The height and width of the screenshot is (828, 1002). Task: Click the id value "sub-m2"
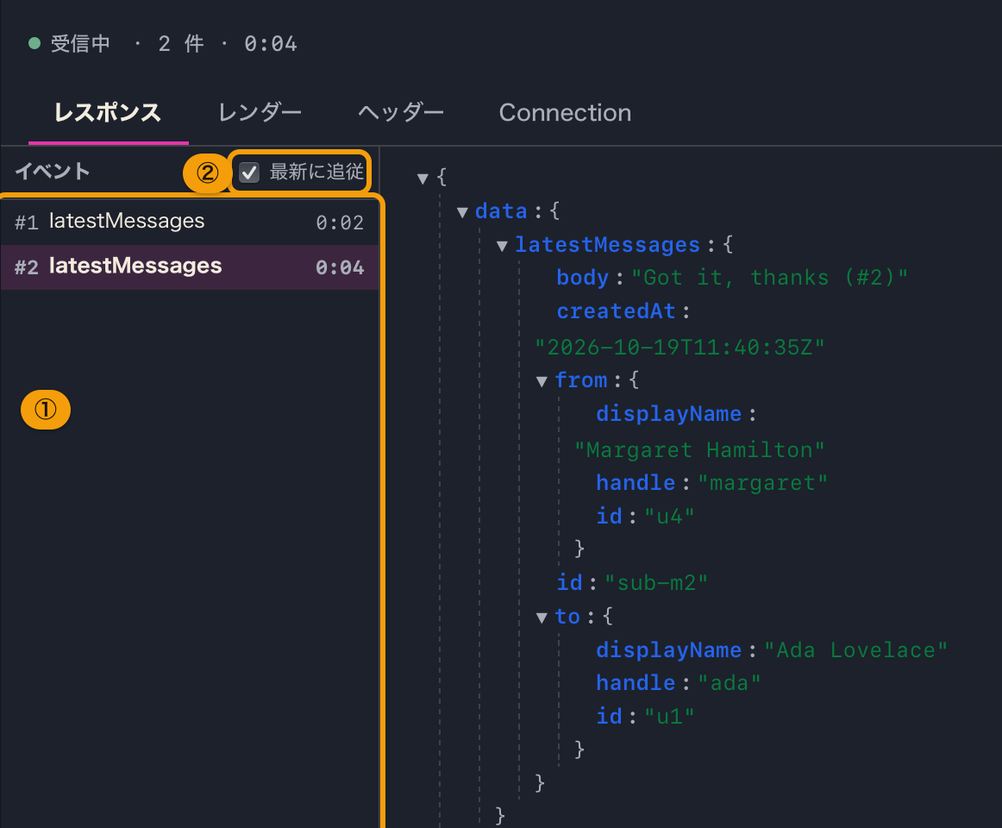pyautogui.click(x=655, y=582)
